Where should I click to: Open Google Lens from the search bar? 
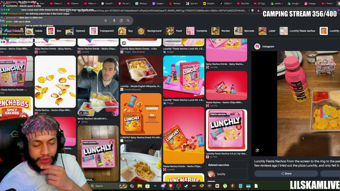[x=121, y=20]
